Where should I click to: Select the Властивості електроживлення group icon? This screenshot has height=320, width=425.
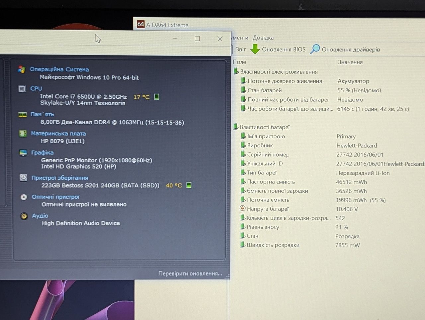click(x=236, y=71)
